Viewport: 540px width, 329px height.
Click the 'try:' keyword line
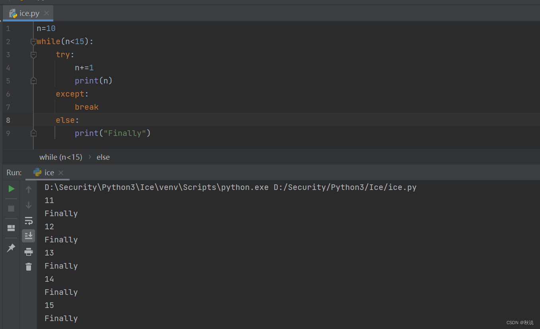(x=65, y=55)
